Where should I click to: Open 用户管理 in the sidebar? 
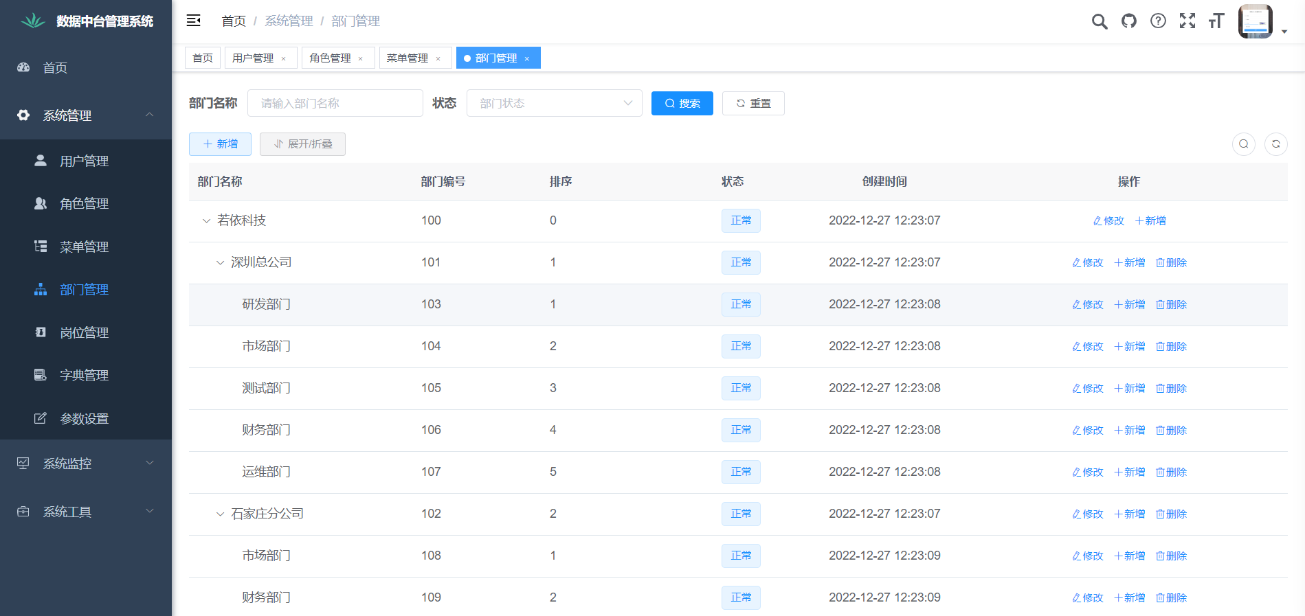click(86, 161)
